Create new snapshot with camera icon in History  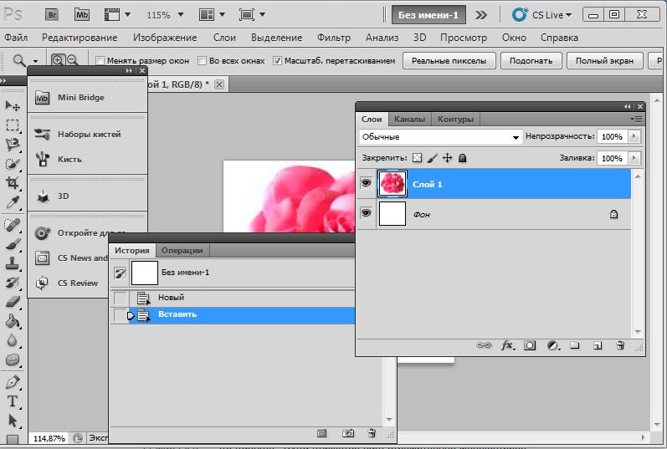(348, 434)
